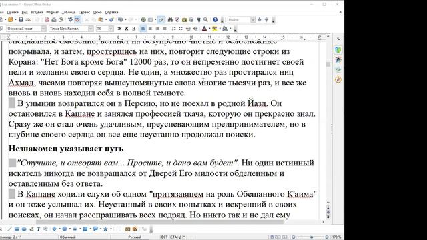
Task: Open the Font Color dropdown arrow
Action: [x=209, y=29]
